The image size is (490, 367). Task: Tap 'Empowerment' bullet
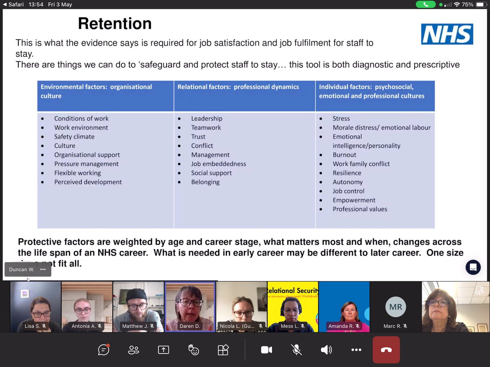[354, 200]
